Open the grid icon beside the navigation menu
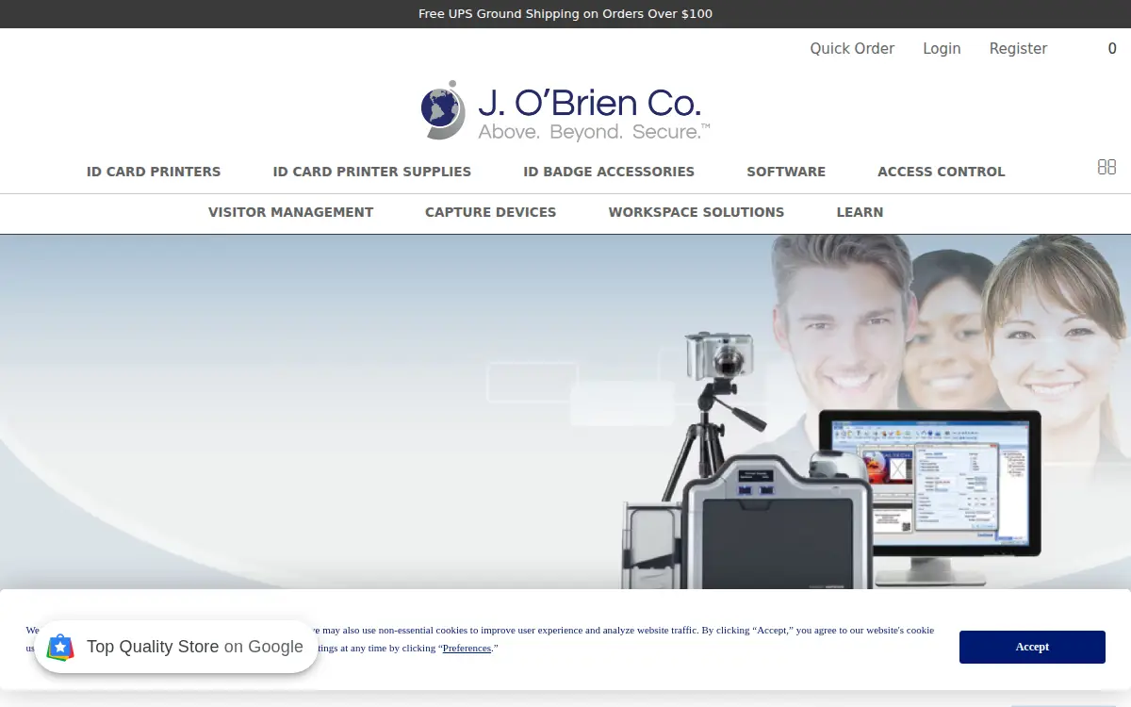The width and height of the screenshot is (1131, 707). [x=1106, y=167]
